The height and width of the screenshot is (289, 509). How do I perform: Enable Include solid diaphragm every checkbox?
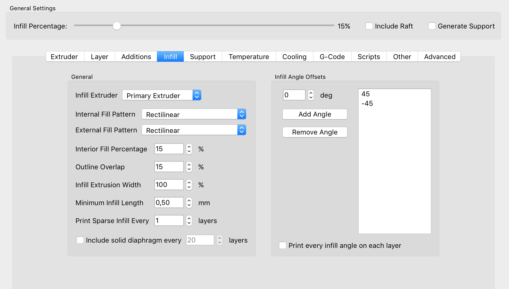click(80, 240)
